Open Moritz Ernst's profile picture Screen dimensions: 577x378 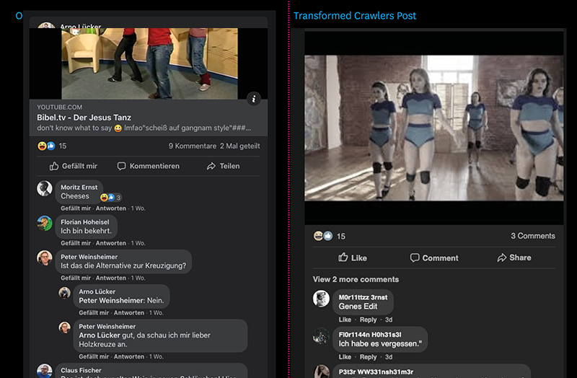coord(45,188)
